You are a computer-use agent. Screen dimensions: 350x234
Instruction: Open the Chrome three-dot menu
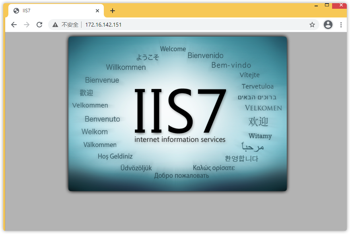[x=341, y=25]
